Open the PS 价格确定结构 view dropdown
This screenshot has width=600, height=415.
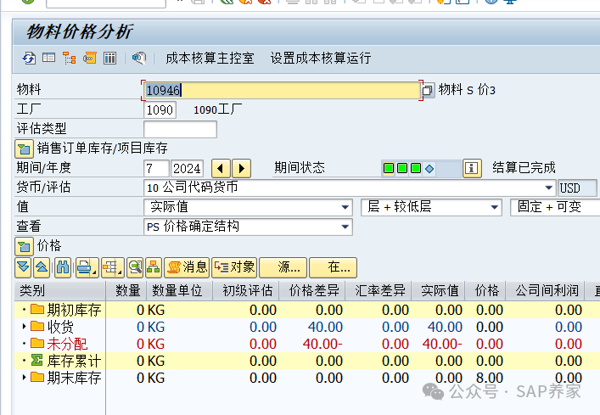[345, 227]
